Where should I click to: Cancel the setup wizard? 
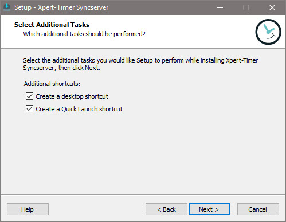(x=258, y=209)
